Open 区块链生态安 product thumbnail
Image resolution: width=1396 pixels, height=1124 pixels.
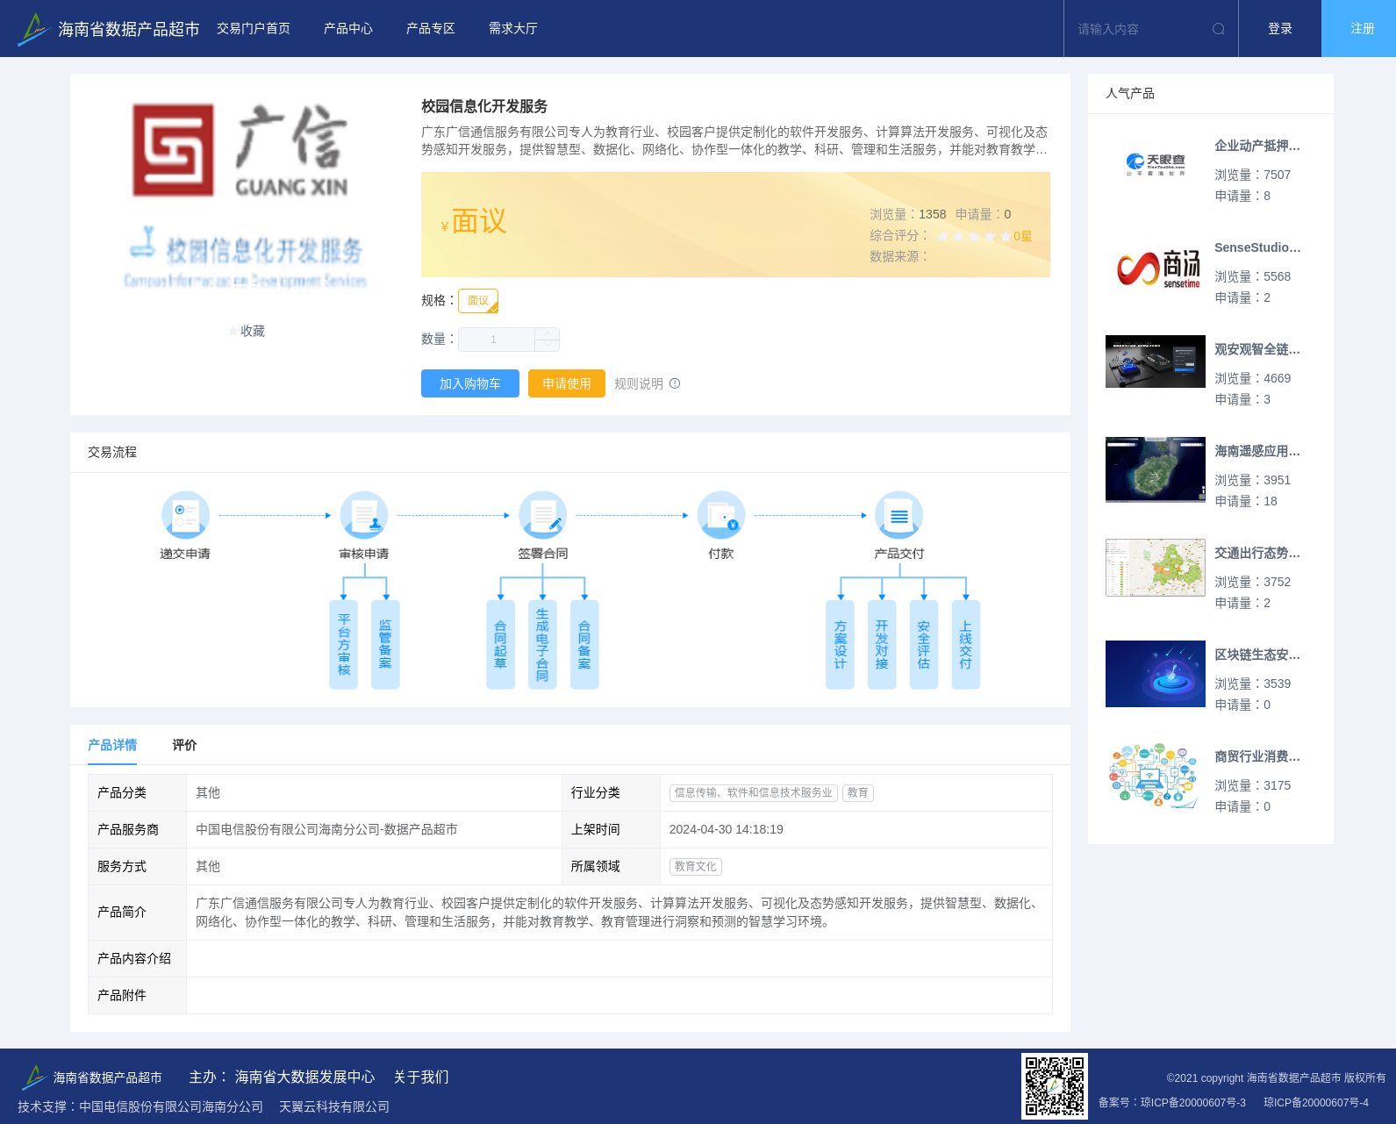click(x=1156, y=674)
